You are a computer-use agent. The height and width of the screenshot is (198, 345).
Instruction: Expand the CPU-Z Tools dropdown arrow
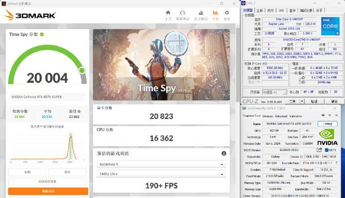[x=302, y=101]
